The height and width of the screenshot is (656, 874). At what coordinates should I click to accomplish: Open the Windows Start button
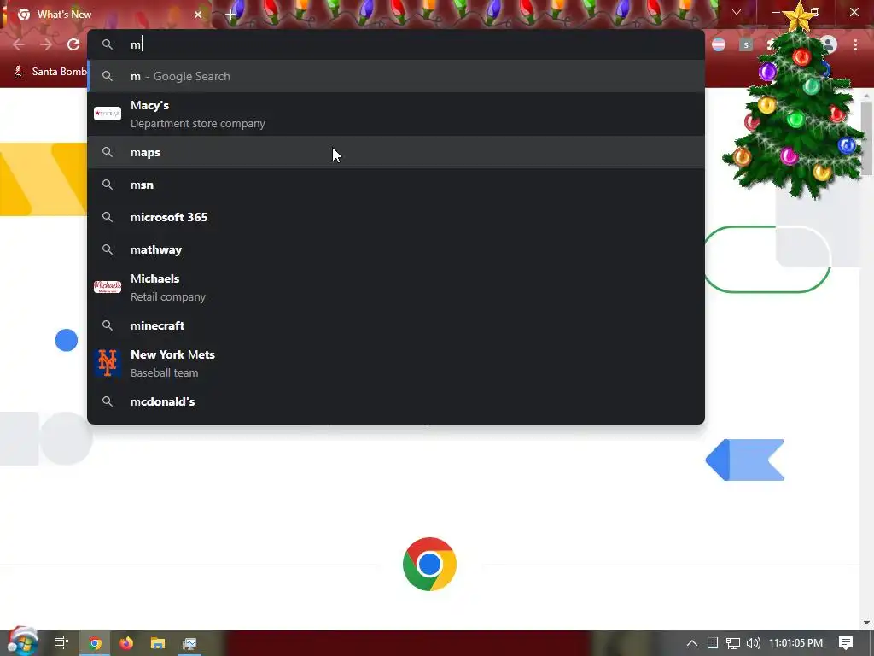21,642
